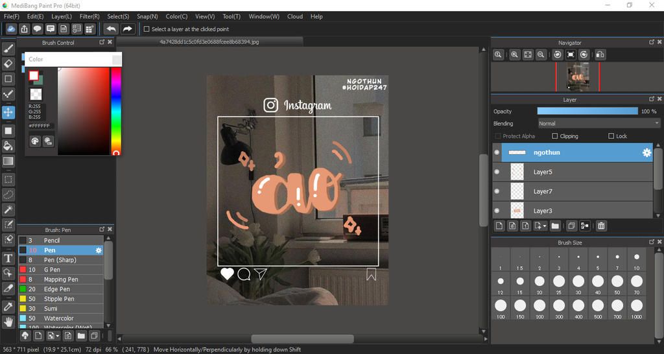Select the Eraser tool
The height and width of the screenshot is (354, 664).
coord(8,64)
